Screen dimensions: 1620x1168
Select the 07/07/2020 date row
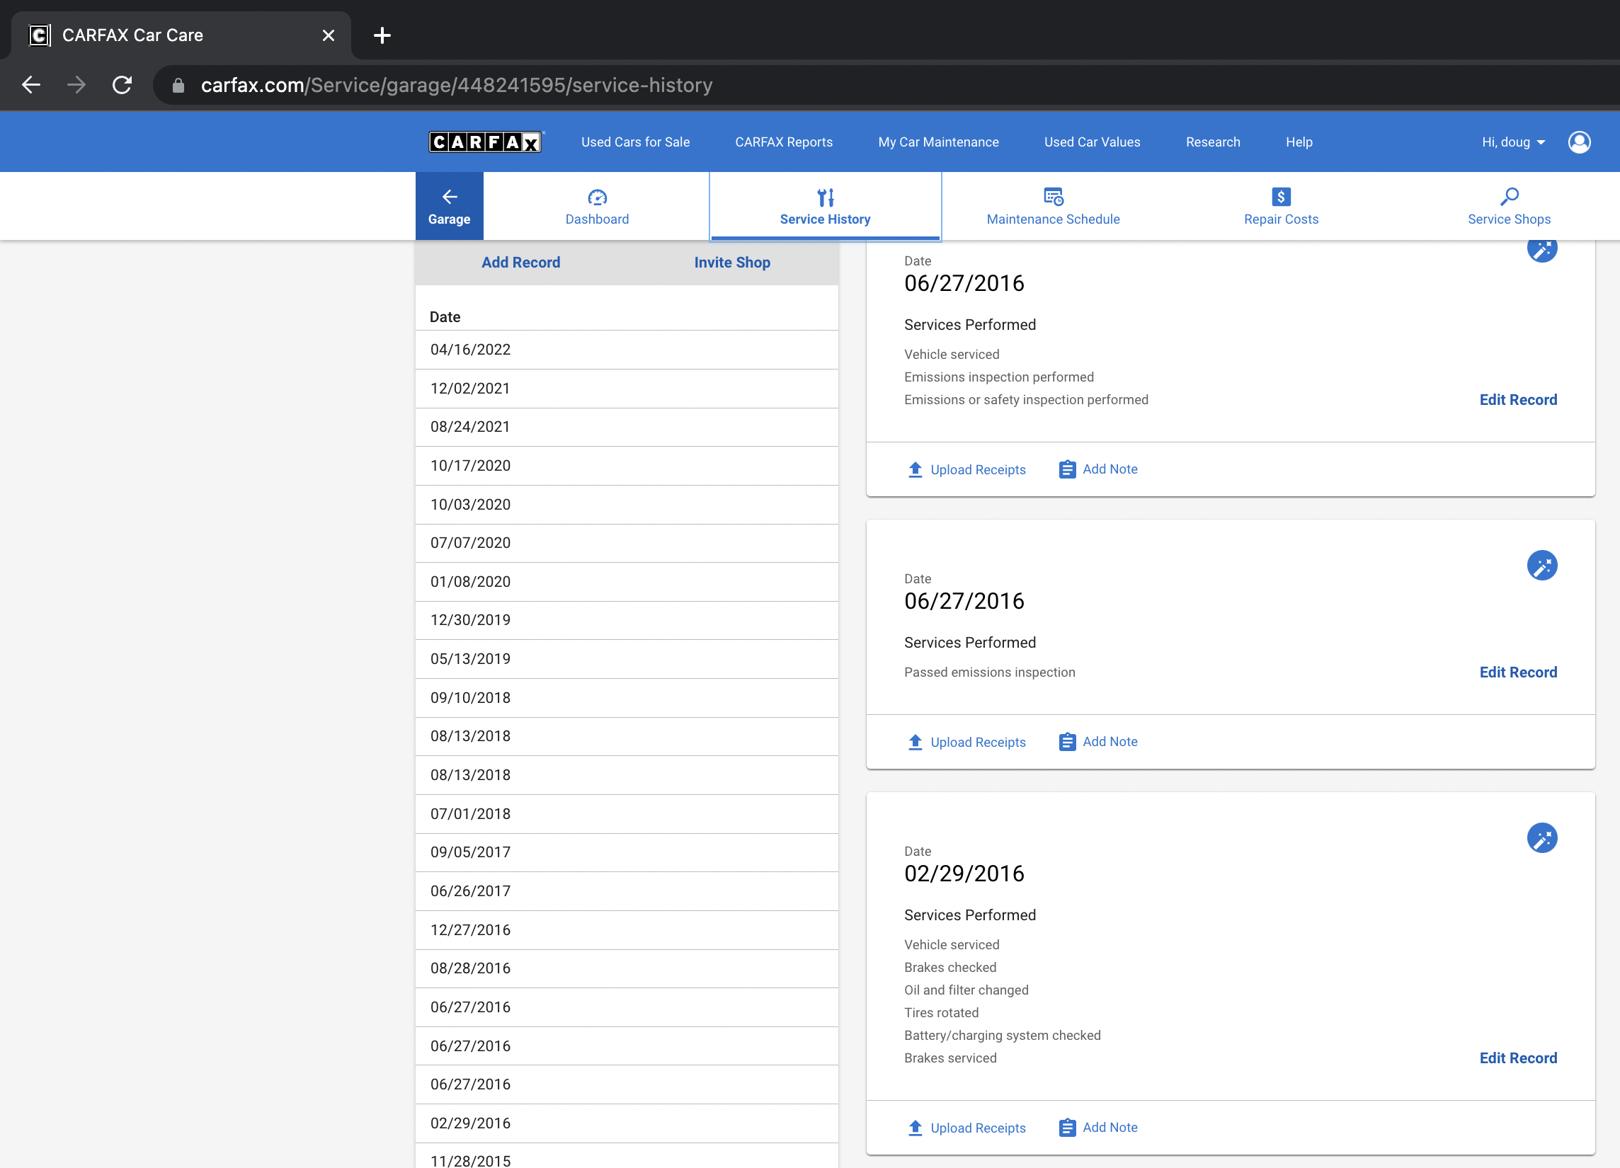tap(627, 544)
